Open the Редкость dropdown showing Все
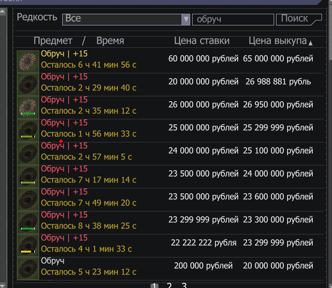332x288 pixels. coord(126,19)
